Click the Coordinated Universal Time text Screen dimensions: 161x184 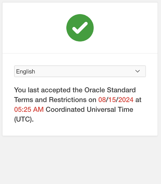pos(89,110)
